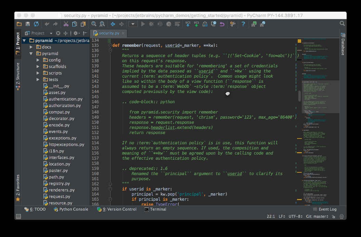Click the Synchronize toolbar icon
Screen dimensions: 361x237
coord(36,24)
